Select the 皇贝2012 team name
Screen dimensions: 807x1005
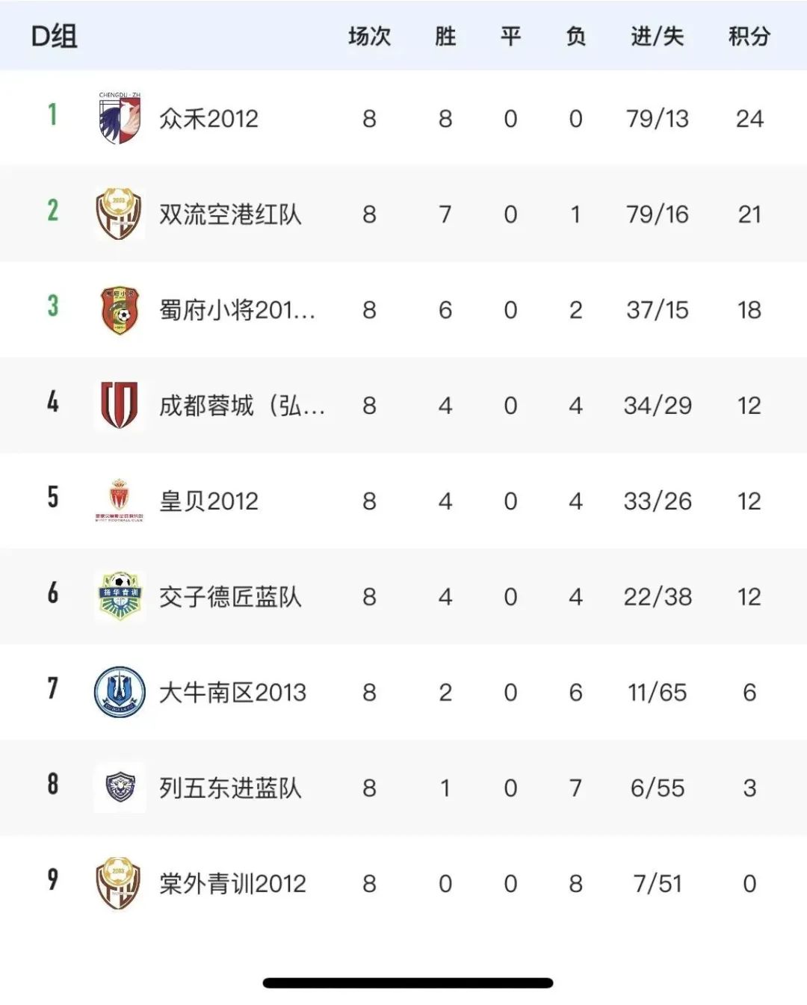[208, 501]
